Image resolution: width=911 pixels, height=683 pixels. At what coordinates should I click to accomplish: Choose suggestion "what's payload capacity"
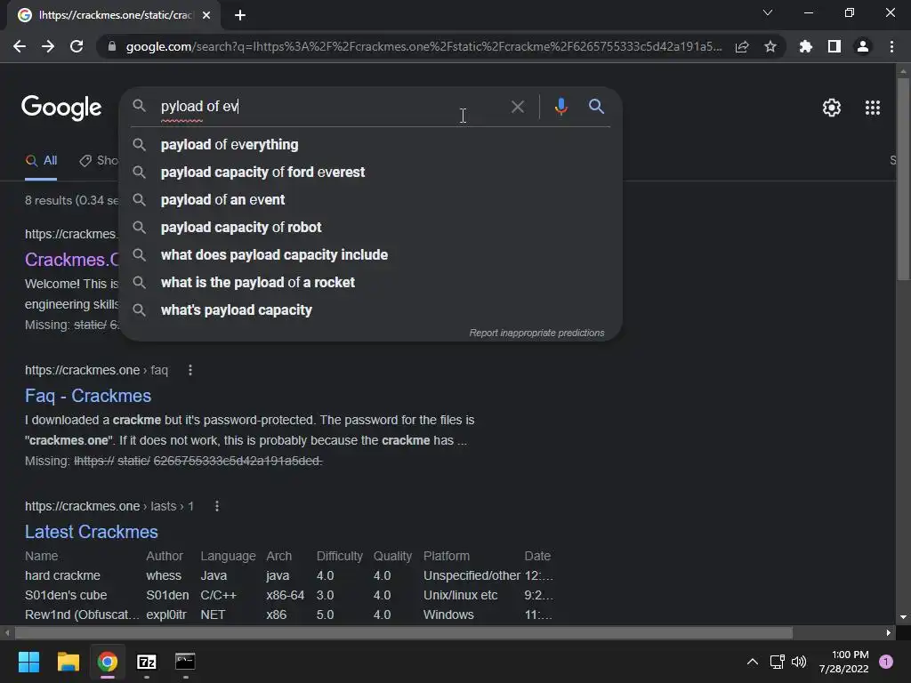pyautogui.click(x=370, y=310)
